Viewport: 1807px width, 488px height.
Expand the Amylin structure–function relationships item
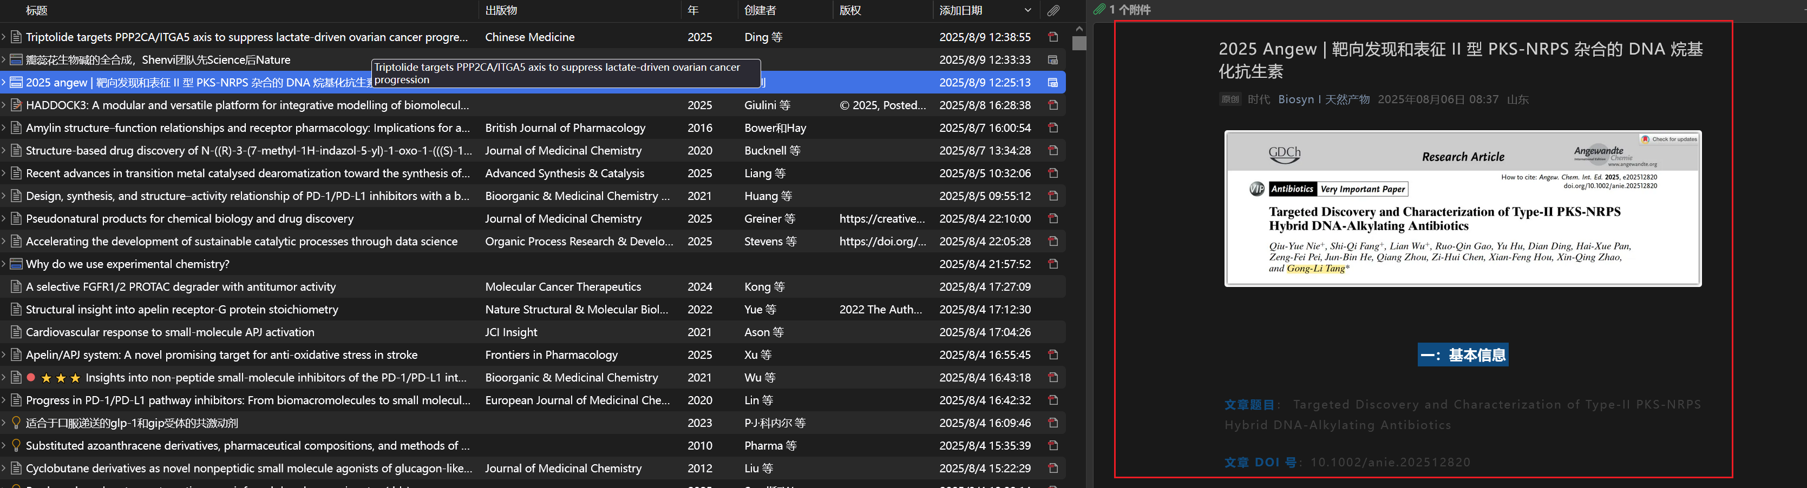[3, 128]
